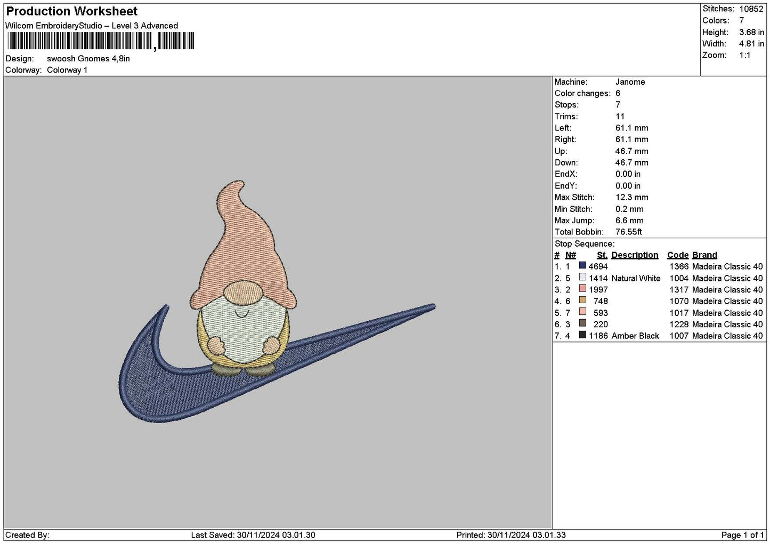Click the Max Stitch value '12.3 mm'
The width and height of the screenshot is (770, 544).
tap(632, 198)
